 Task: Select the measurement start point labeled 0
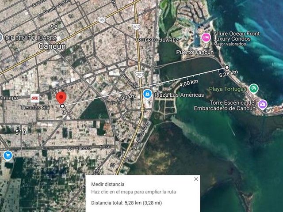click(62, 106)
